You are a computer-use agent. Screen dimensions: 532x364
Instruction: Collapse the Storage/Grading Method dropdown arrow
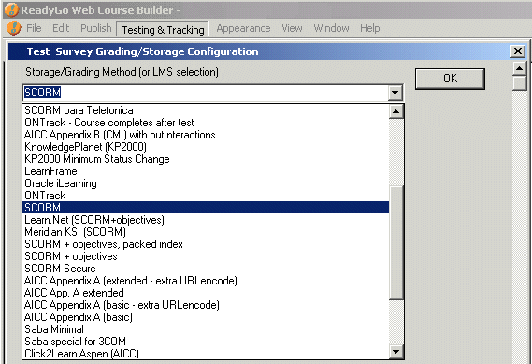pyautogui.click(x=395, y=93)
